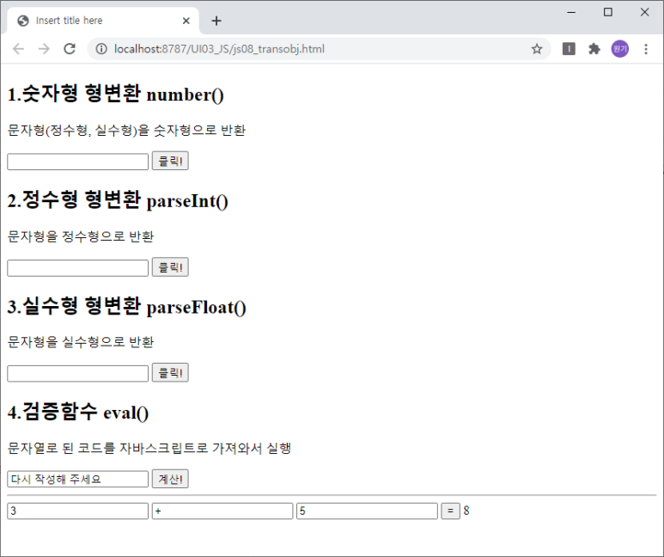Image resolution: width=664 pixels, height=557 pixels.
Task: Click the browser forward arrow
Action: coord(44,49)
